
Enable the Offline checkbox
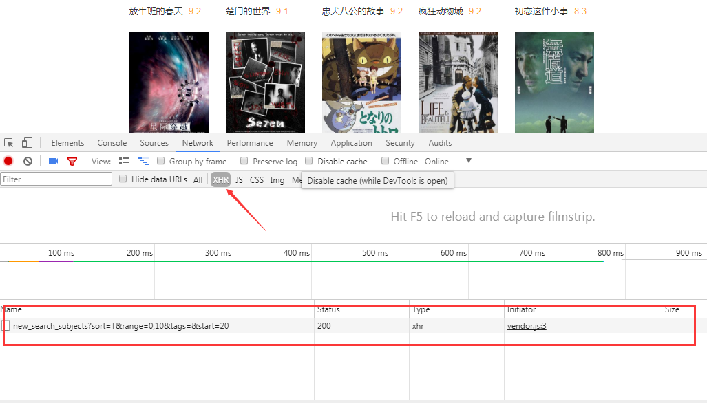385,161
